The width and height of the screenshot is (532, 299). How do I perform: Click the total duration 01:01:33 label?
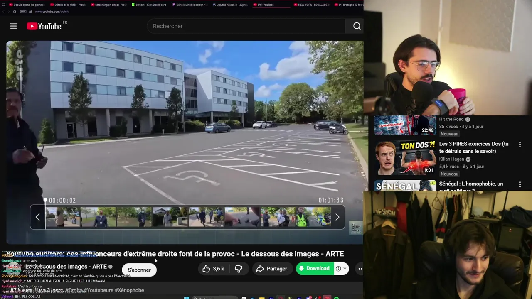[x=331, y=200]
